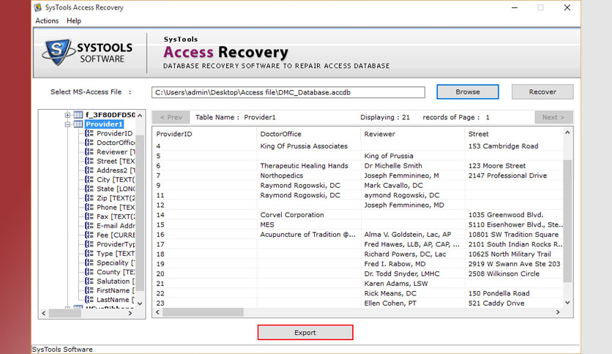Viewport: 612px width, 354px height.
Task: Click the ProviderID field icon in tree
Action: click(x=89, y=133)
